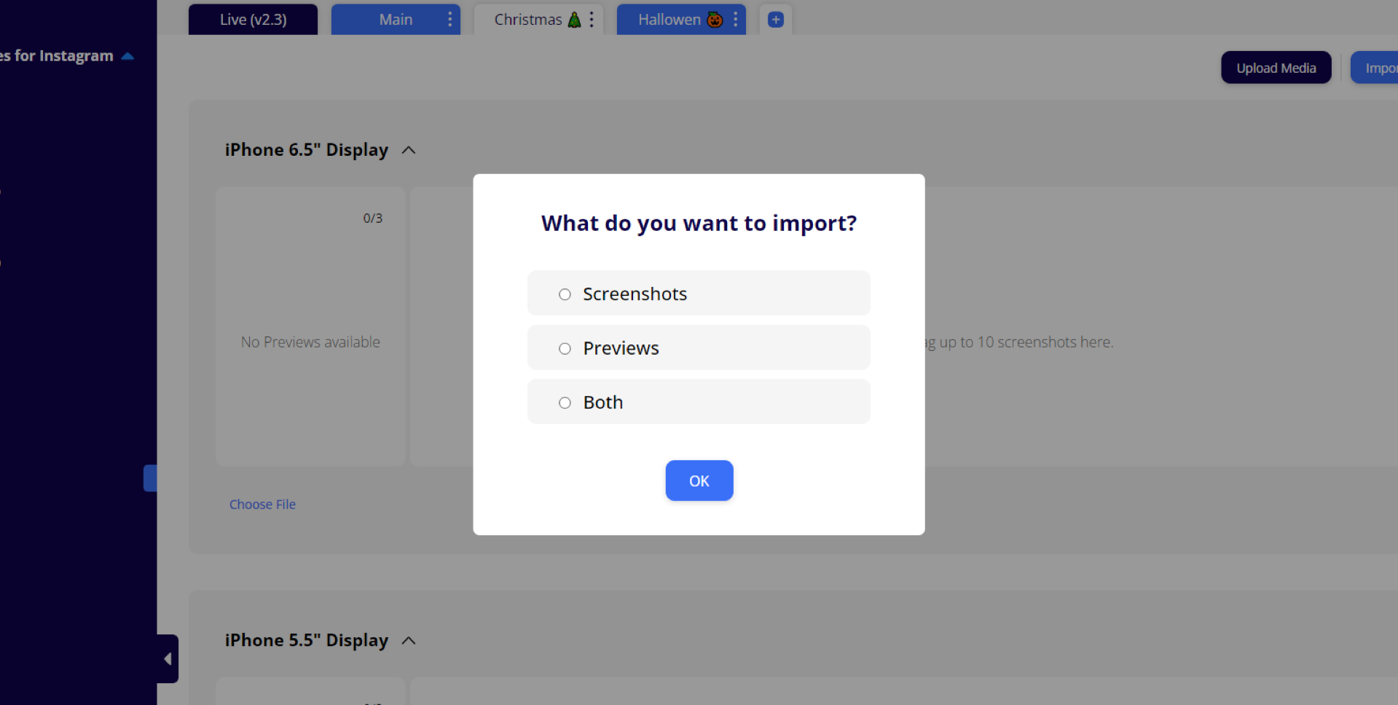Click the Choose File link
The height and width of the screenshot is (705, 1398).
coord(262,504)
